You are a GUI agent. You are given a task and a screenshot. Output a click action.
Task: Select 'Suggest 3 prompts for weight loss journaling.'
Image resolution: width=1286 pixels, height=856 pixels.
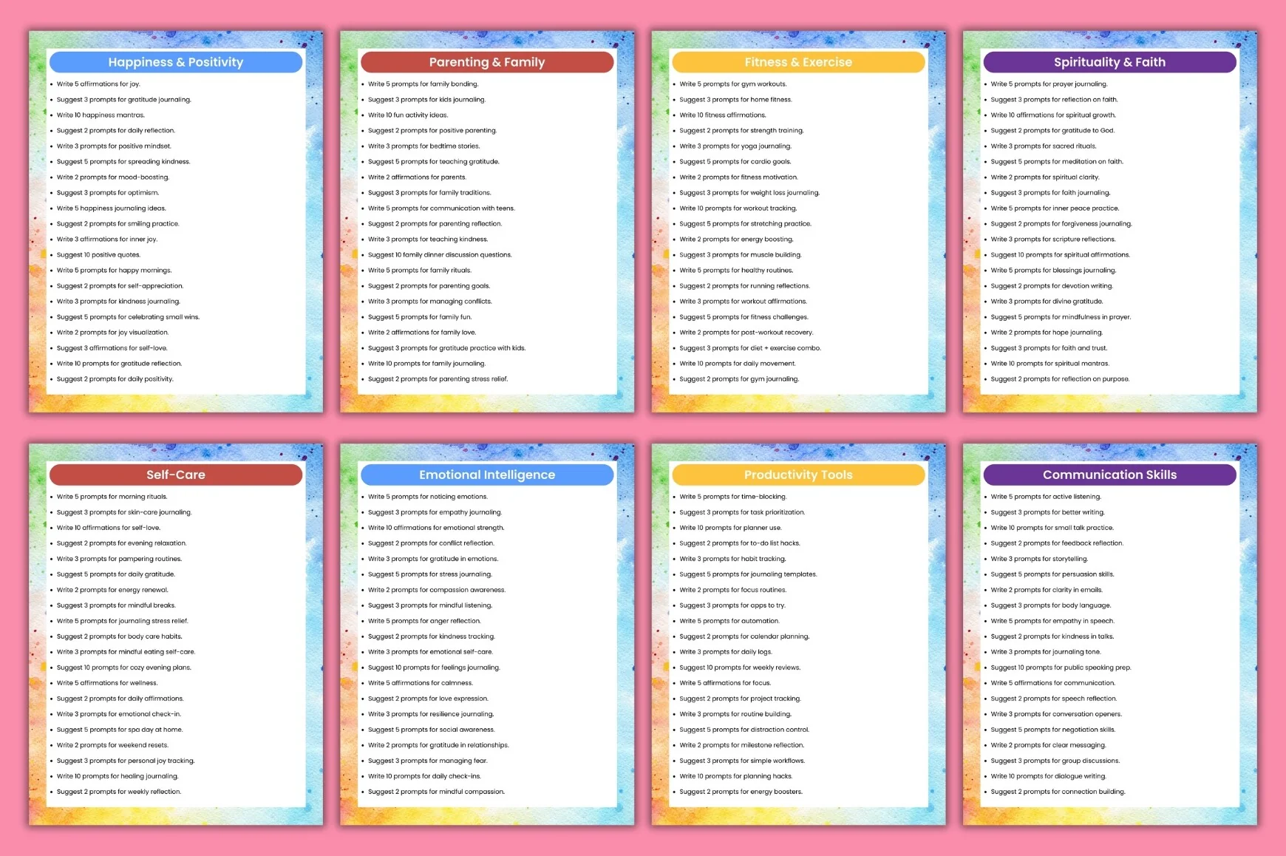[x=749, y=193]
